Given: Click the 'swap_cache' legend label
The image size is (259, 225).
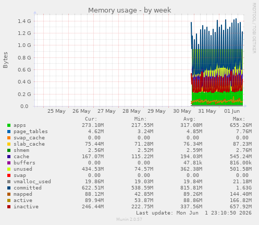Looking at the screenshot, I should point(29,138).
